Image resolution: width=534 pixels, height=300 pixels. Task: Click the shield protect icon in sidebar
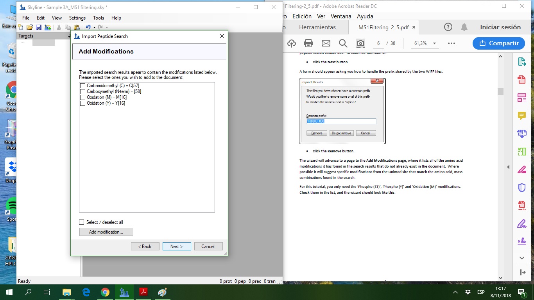(x=521, y=188)
